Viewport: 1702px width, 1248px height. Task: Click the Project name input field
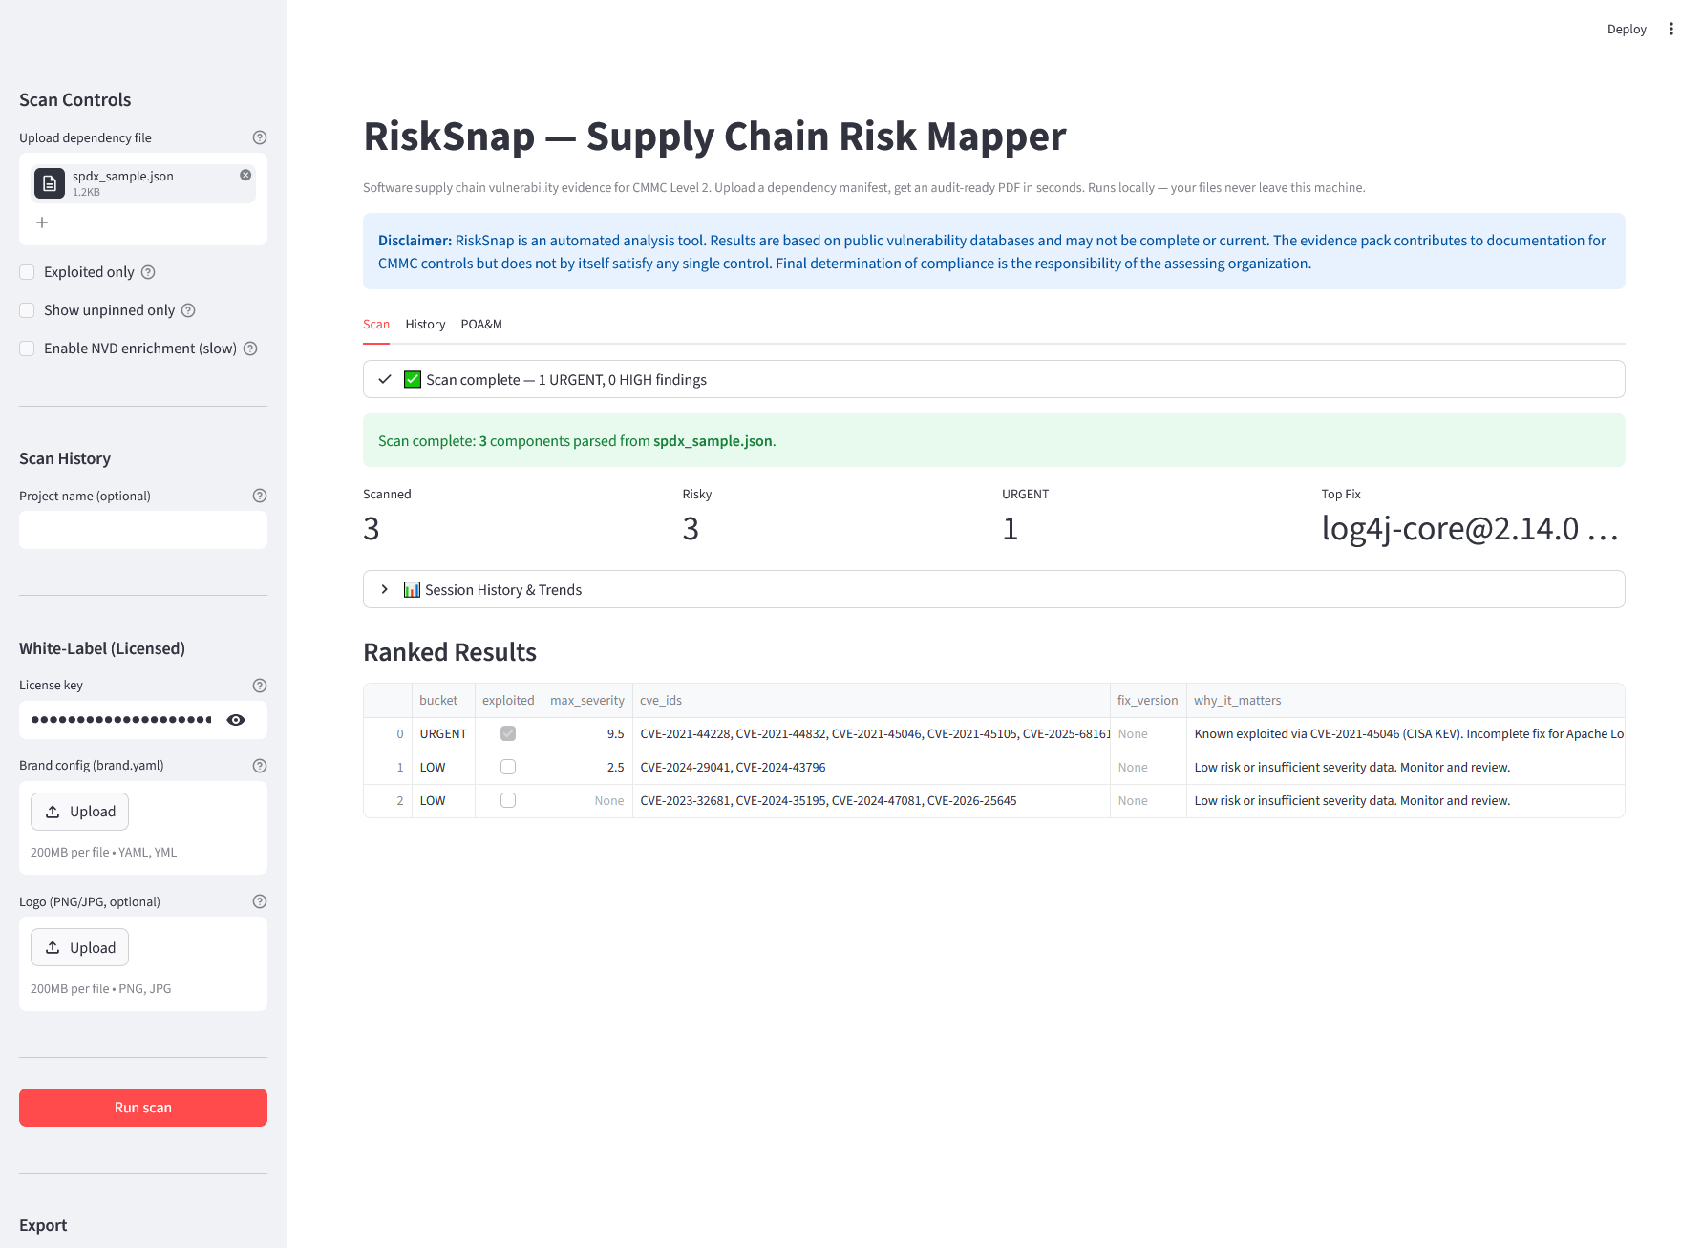coord(143,530)
